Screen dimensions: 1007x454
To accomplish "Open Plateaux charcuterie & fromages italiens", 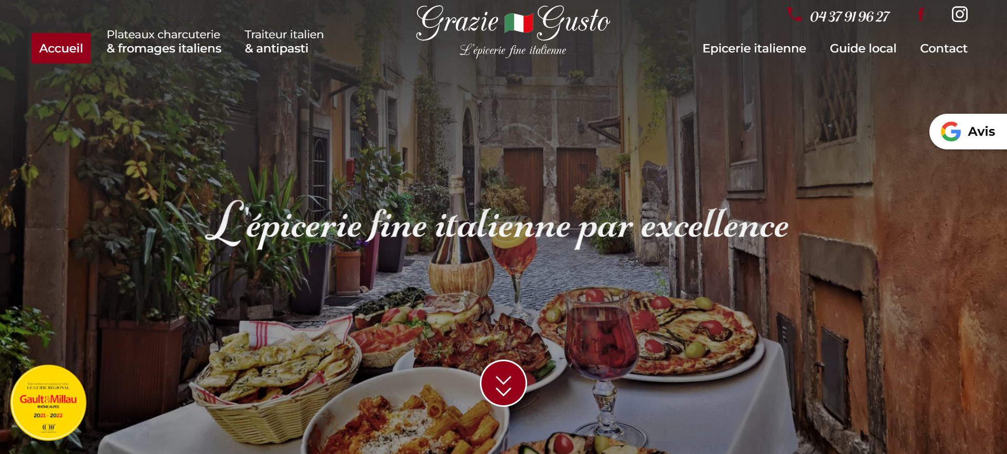I will point(164,41).
